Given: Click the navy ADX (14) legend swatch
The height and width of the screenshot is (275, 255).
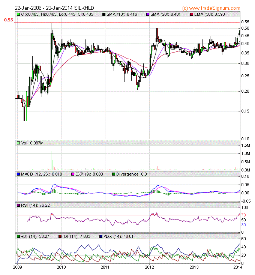Looking at the screenshot, I should (101, 237).
